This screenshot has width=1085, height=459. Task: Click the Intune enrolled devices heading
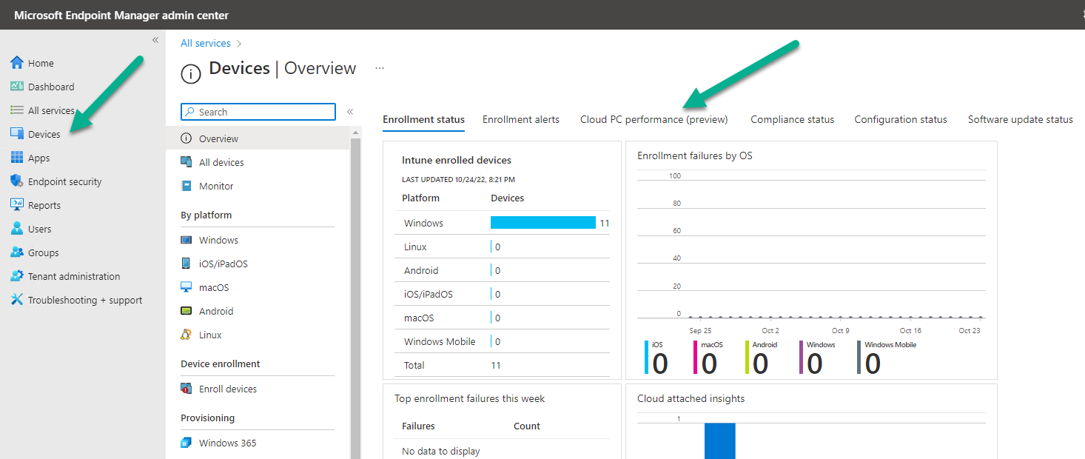pos(457,160)
